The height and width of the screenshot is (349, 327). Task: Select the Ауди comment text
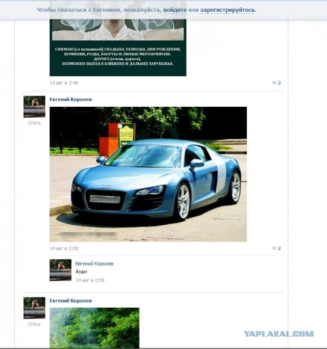(81, 272)
